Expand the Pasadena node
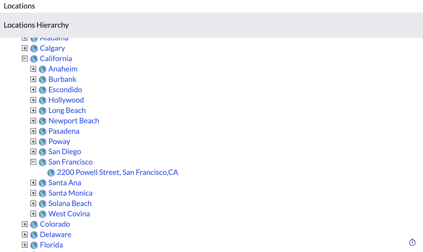 click(x=33, y=131)
